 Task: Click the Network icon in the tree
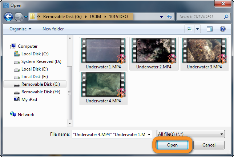click(13, 114)
